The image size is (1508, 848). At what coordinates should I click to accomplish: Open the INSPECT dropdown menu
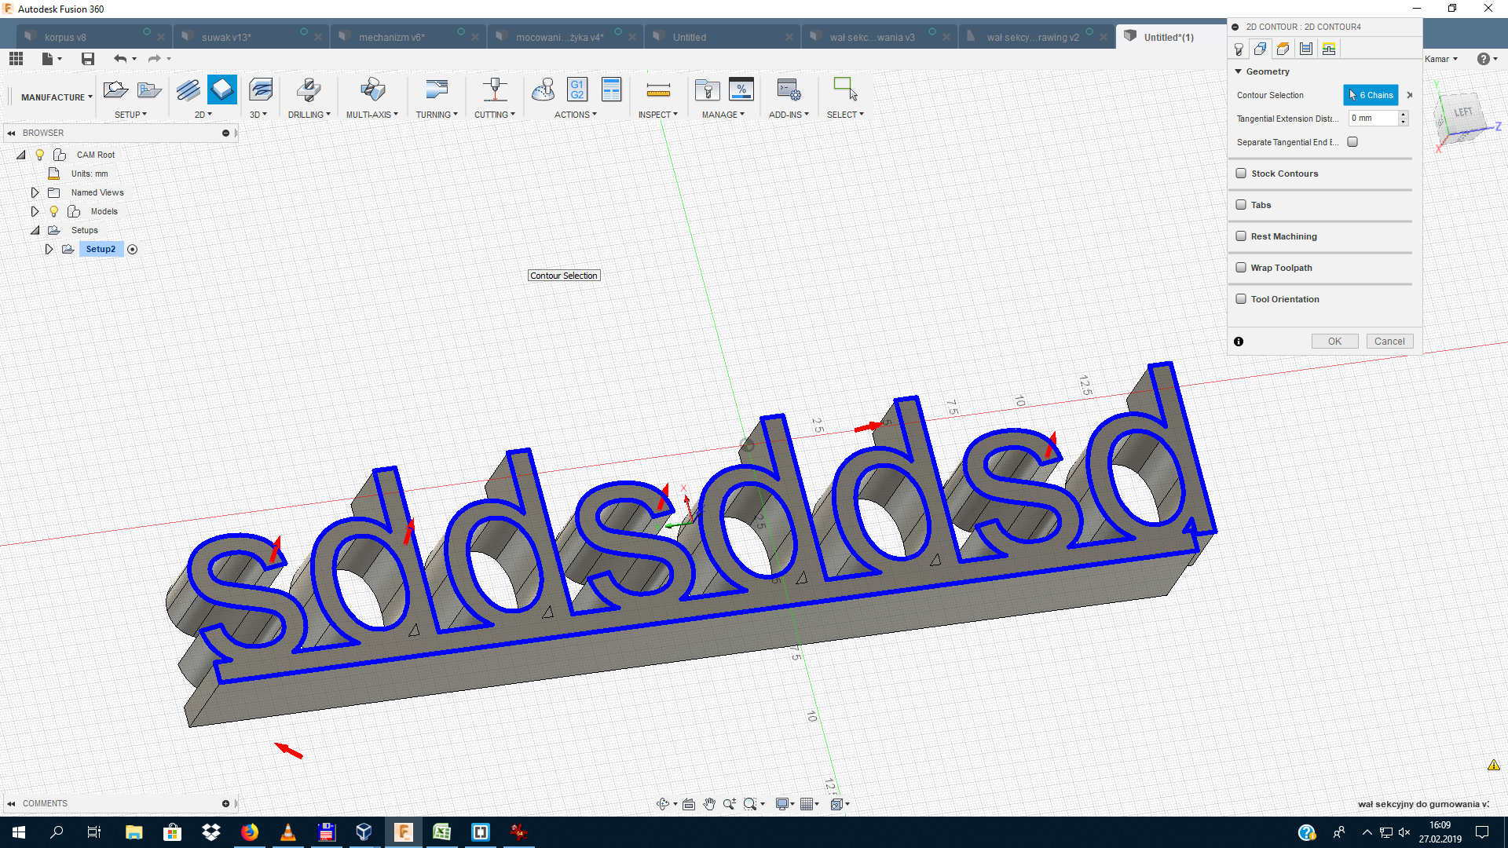click(x=657, y=115)
